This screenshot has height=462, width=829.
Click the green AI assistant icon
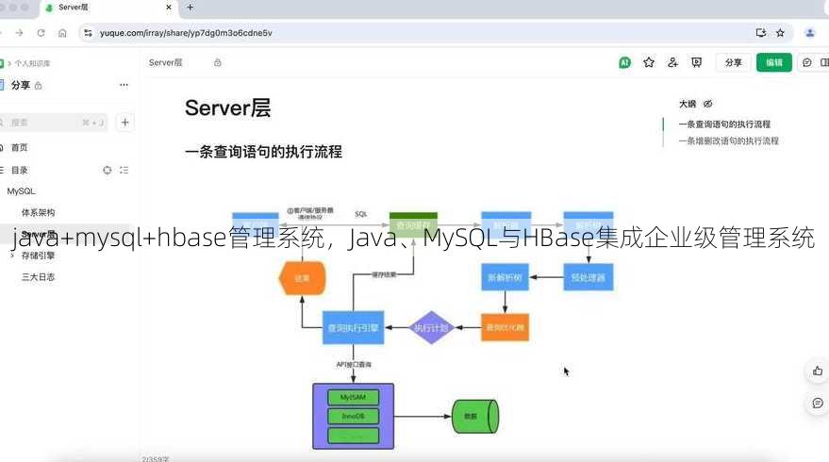coord(625,62)
